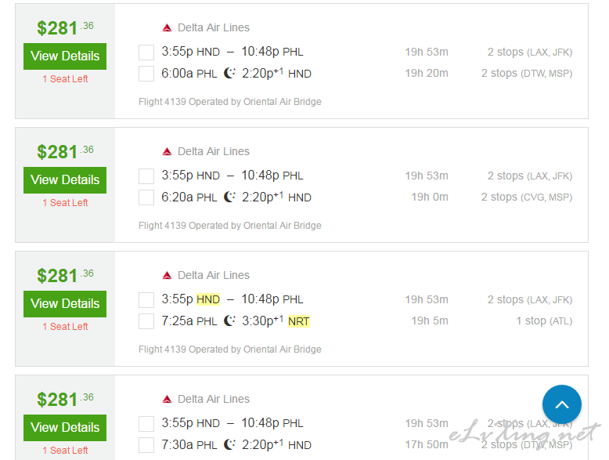Check the 6:00a PHL return flight checkbox
The height and width of the screenshot is (460, 609).
(146, 74)
